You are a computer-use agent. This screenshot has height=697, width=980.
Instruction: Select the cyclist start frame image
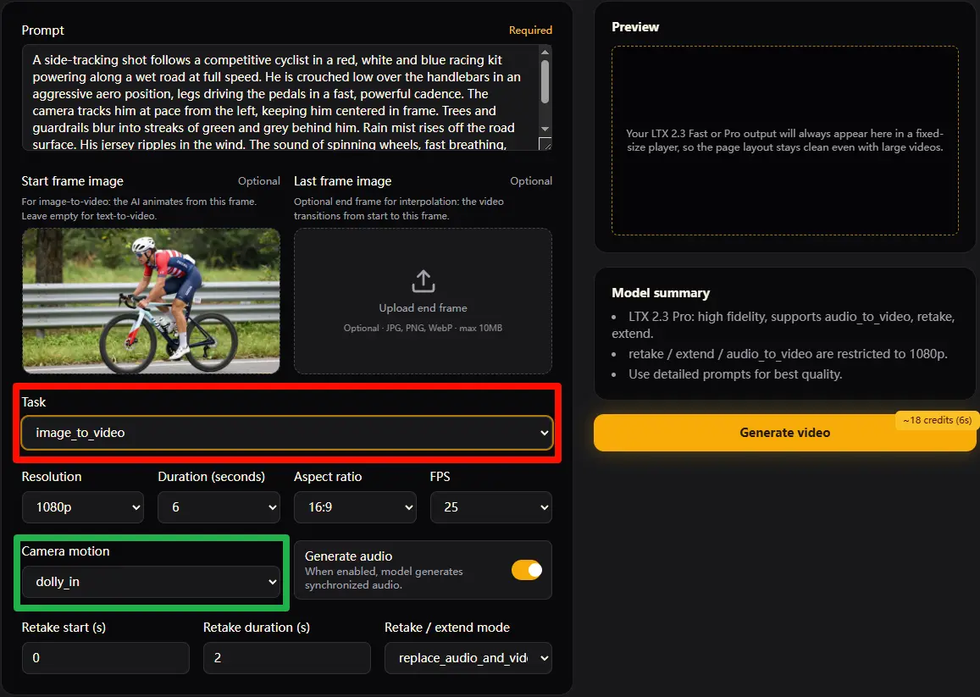click(151, 301)
